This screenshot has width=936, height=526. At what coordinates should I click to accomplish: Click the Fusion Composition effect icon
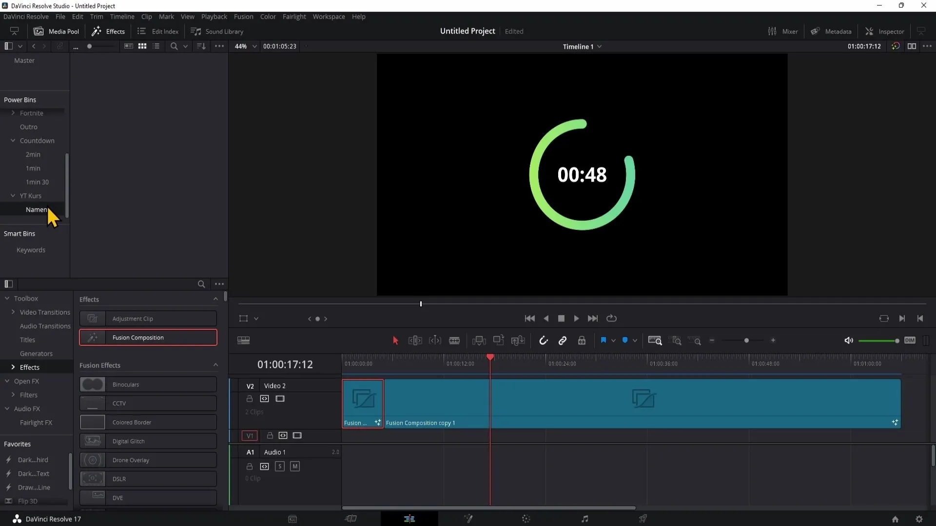[92, 337]
